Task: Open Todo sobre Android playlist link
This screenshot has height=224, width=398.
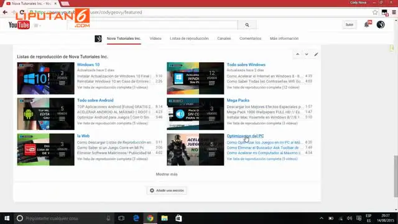Action: [x=95, y=100]
